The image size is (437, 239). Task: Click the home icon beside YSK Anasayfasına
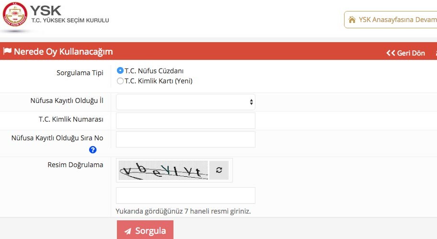pyautogui.click(x=352, y=20)
